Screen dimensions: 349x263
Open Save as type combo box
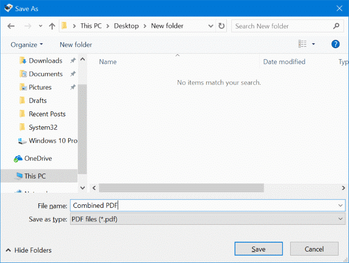(208, 219)
